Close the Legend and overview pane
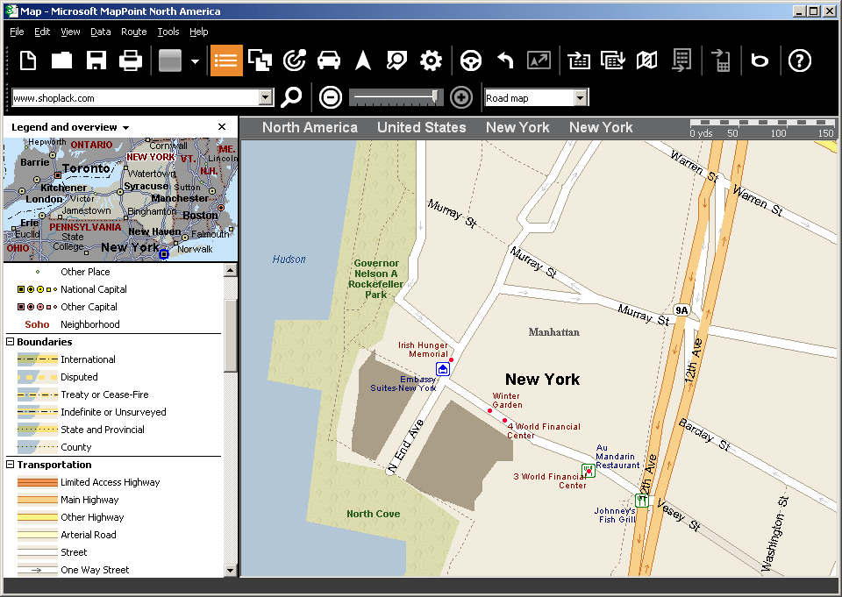The height and width of the screenshot is (597, 842). (222, 127)
